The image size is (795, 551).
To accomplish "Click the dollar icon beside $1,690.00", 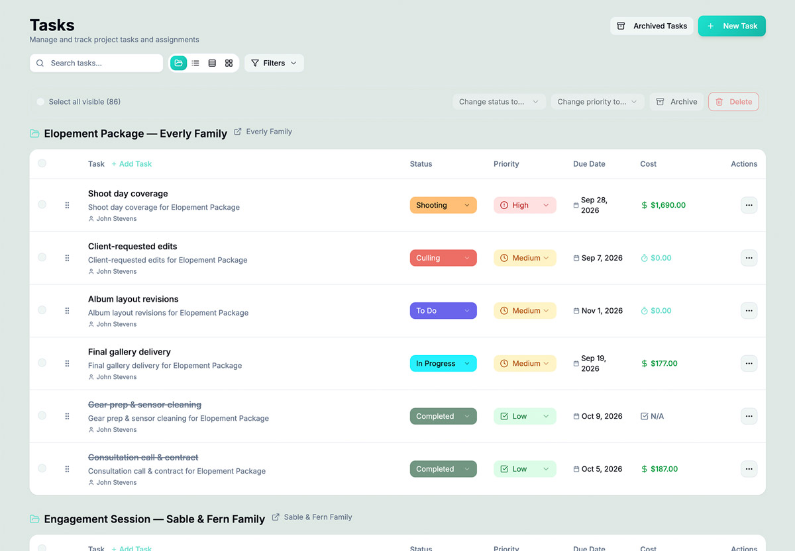I will pos(644,205).
